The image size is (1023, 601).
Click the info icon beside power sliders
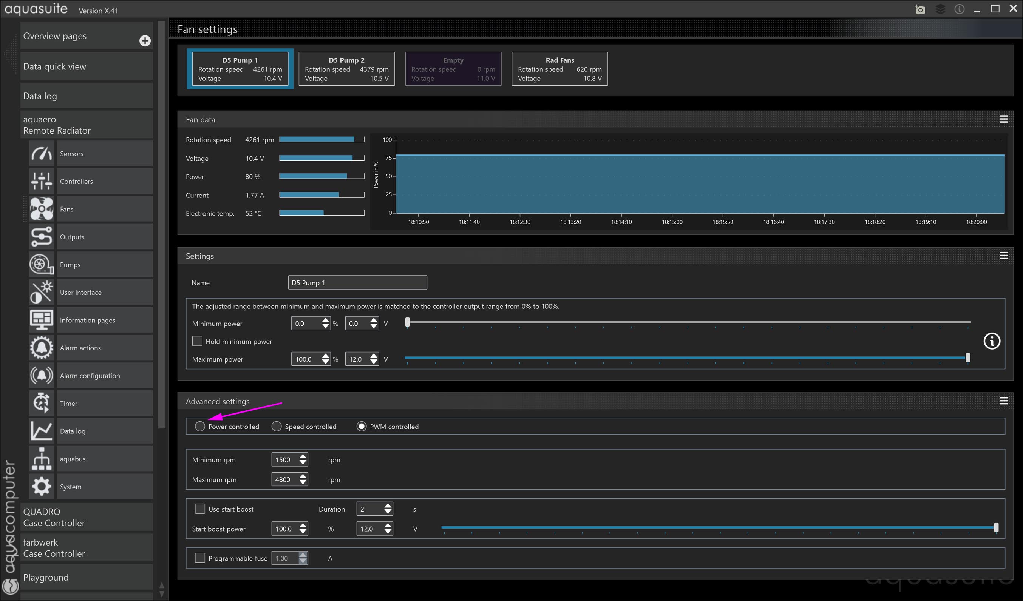pos(991,341)
